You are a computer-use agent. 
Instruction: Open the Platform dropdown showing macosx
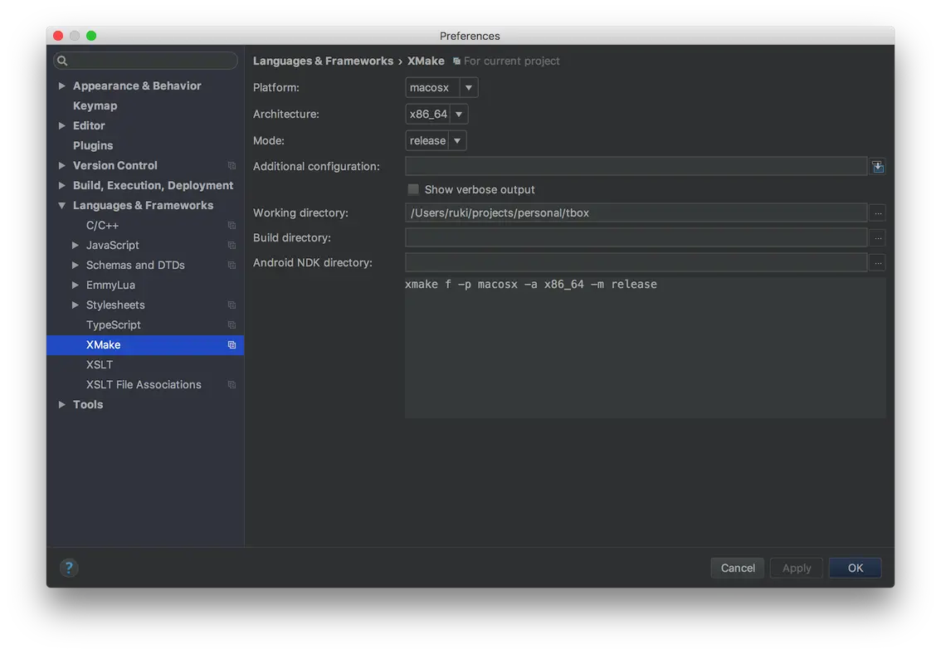(441, 88)
